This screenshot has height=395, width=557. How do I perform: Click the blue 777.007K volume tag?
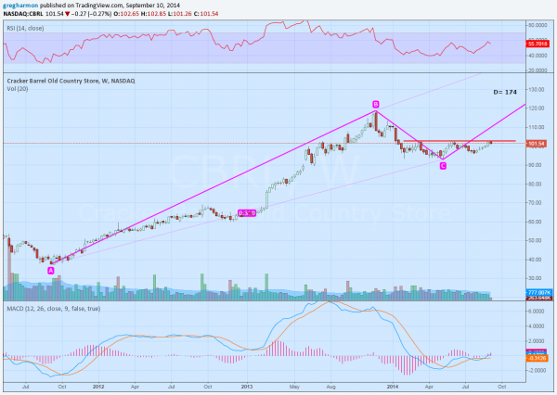click(x=538, y=292)
